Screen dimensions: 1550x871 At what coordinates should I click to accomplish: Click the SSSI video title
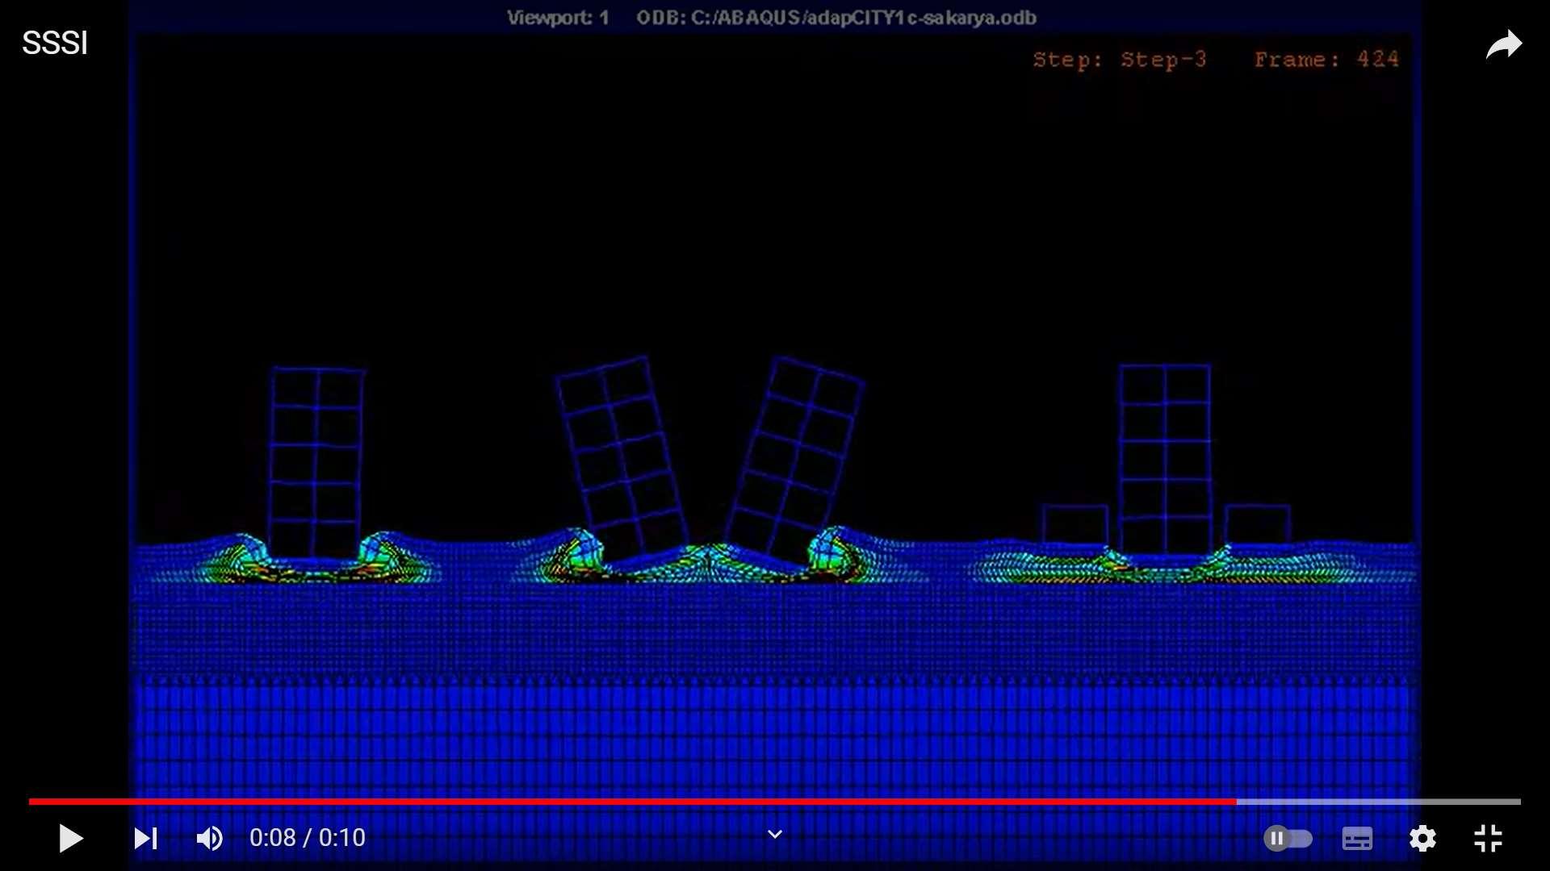[x=54, y=43]
